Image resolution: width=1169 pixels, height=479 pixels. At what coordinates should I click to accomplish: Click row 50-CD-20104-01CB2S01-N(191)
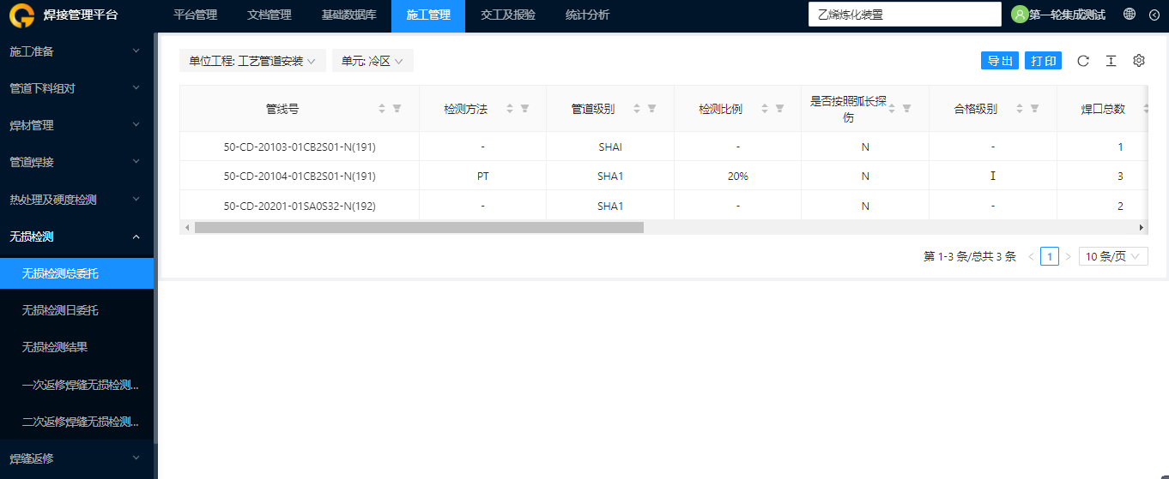click(663, 176)
